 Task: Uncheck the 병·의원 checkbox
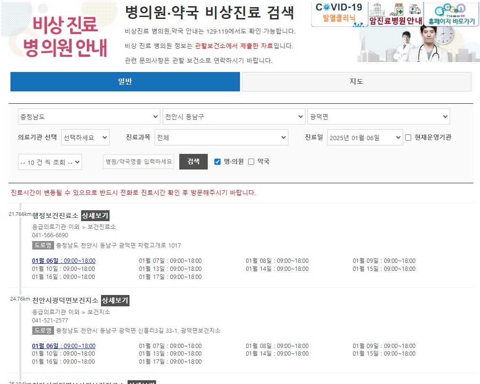(x=217, y=161)
